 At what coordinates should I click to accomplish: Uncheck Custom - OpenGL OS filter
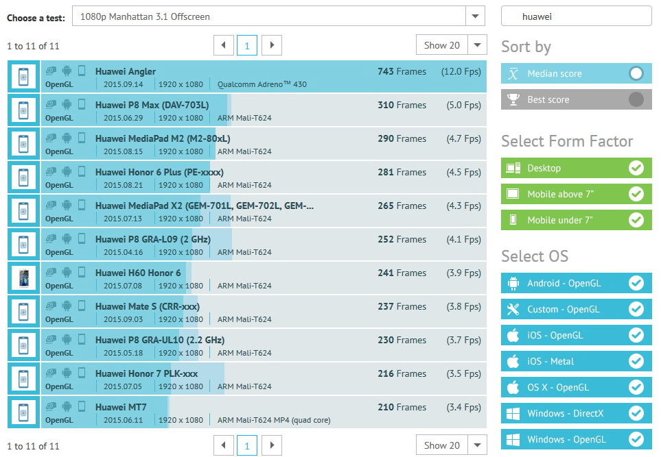pos(636,309)
